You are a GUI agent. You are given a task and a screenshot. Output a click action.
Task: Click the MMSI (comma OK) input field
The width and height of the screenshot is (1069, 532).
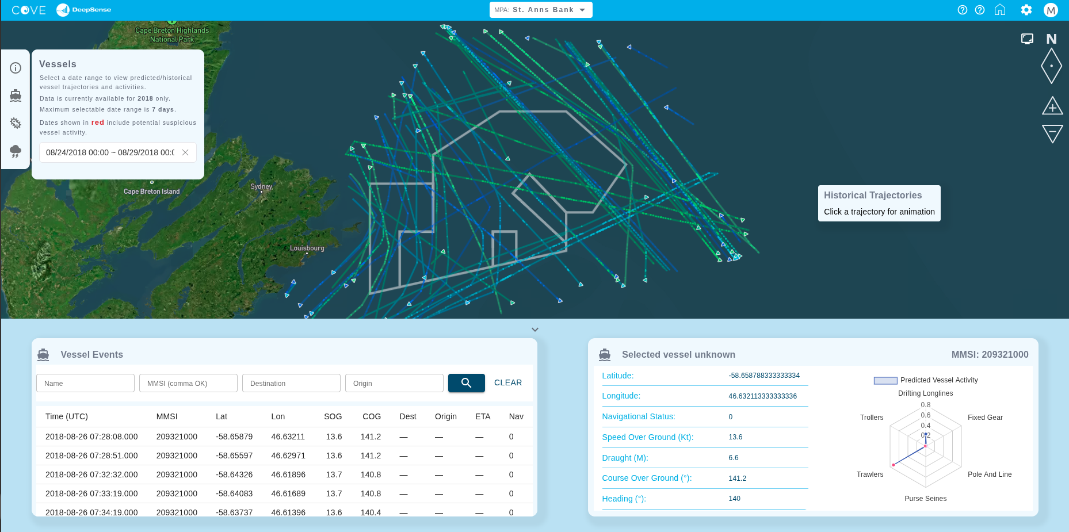click(x=188, y=382)
